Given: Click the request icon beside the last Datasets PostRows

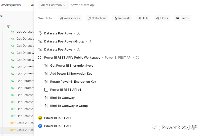Looking at the screenshot, I should click(40, 50).
